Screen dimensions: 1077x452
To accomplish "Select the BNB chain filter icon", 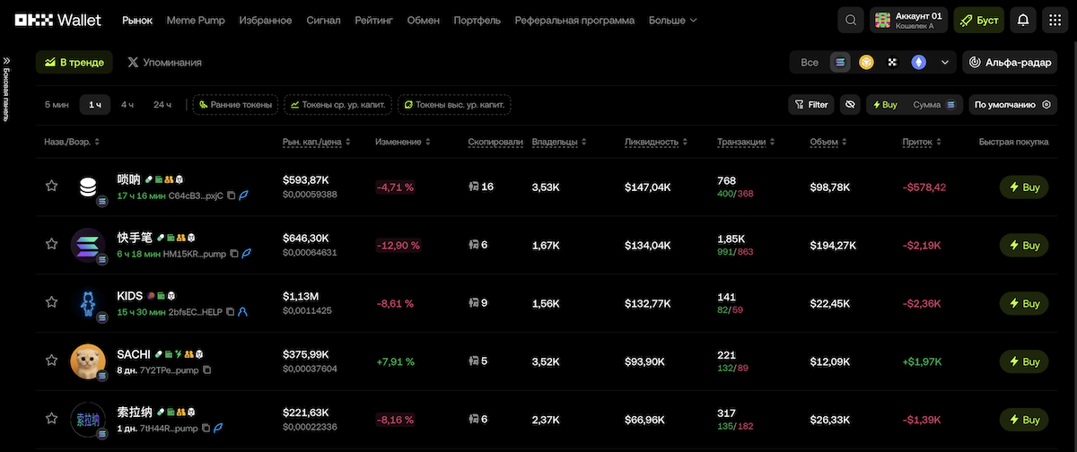I will point(866,62).
